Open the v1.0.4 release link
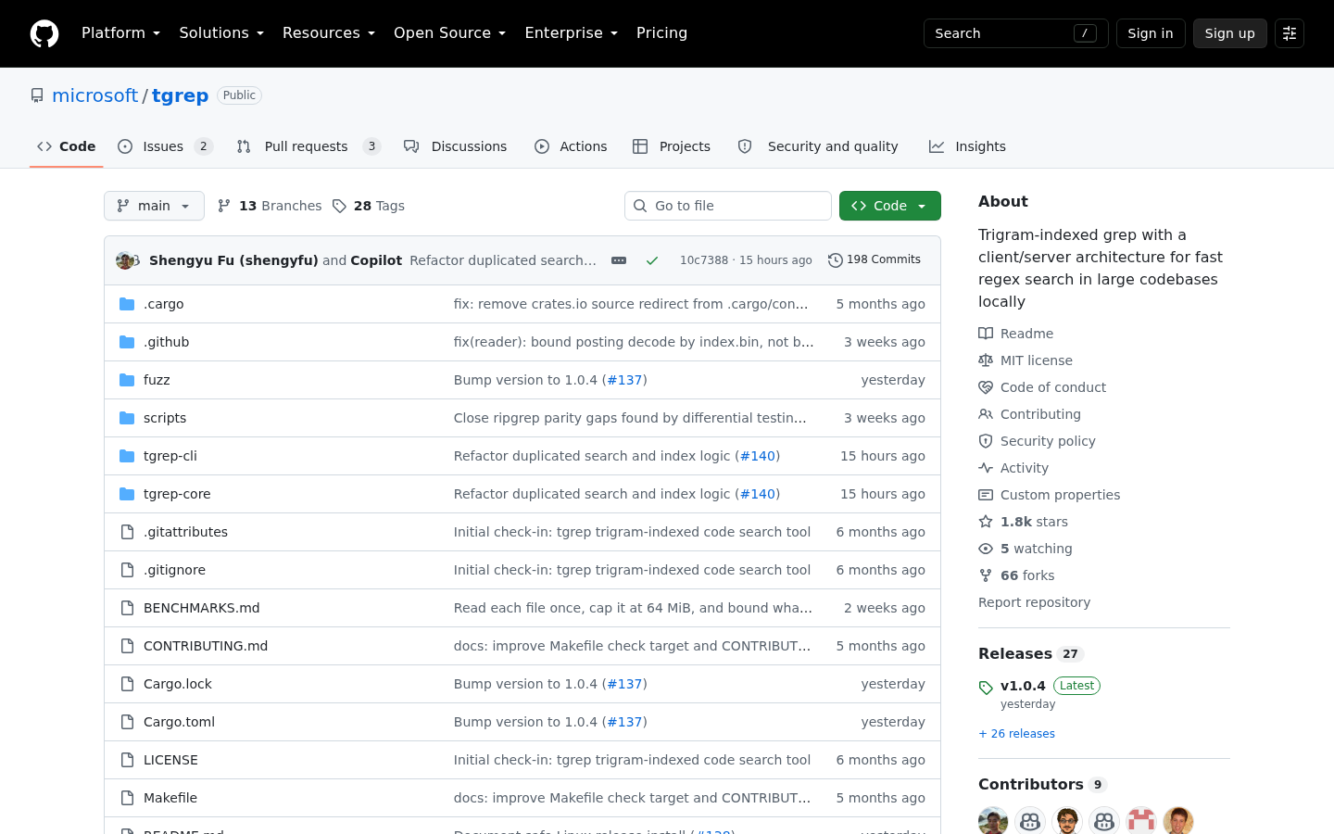 pos(1023,686)
